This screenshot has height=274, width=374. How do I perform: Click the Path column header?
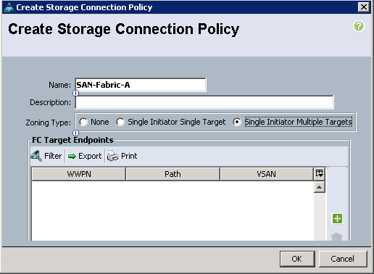coord(173,174)
